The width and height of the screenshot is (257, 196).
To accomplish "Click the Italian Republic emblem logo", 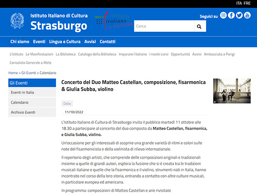I will 17,21.
